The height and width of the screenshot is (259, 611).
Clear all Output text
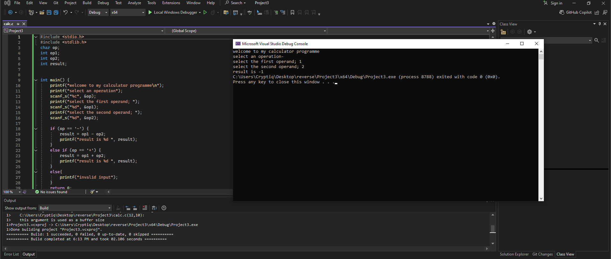coord(145,208)
